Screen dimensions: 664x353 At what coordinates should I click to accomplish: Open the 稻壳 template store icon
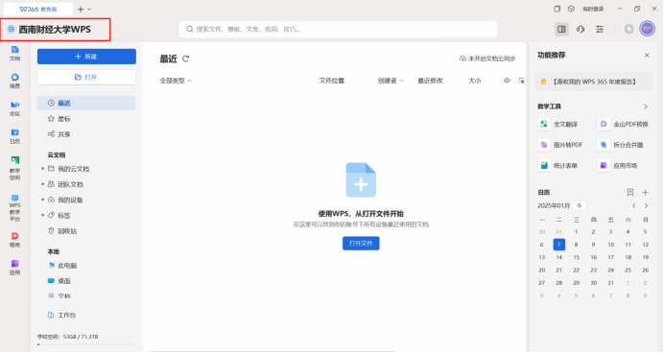pos(14,240)
